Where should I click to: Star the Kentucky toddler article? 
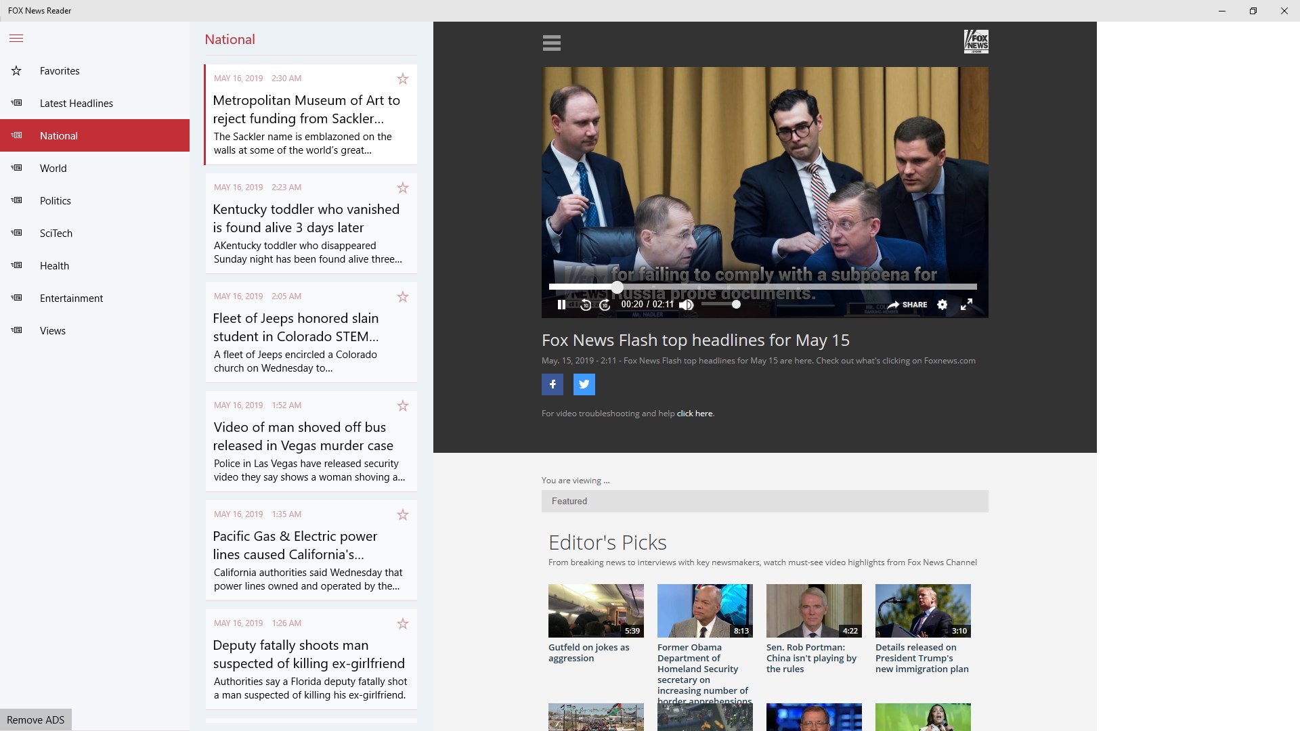pos(403,187)
